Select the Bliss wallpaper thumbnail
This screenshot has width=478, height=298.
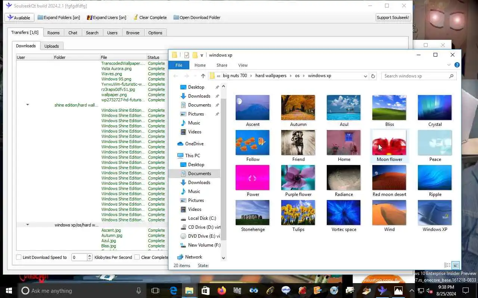[389, 108]
